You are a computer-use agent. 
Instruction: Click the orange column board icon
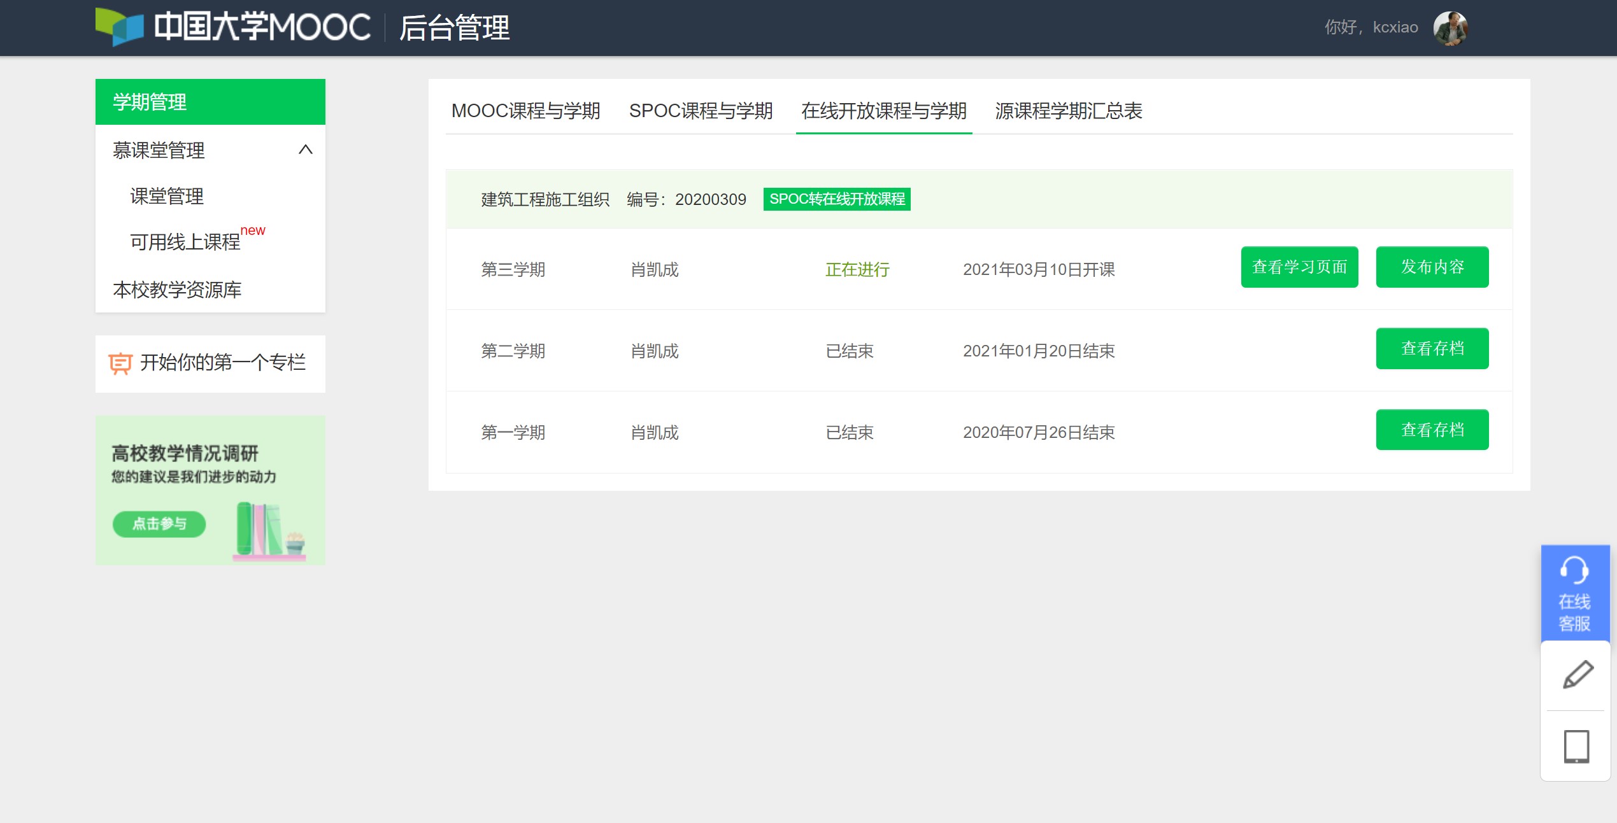pyautogui.click(x=120, y=363)
